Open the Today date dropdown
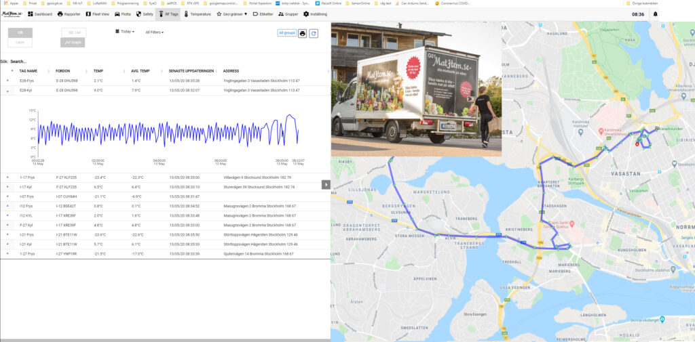This screenshot has height=342, width=695. click(125, 31)
